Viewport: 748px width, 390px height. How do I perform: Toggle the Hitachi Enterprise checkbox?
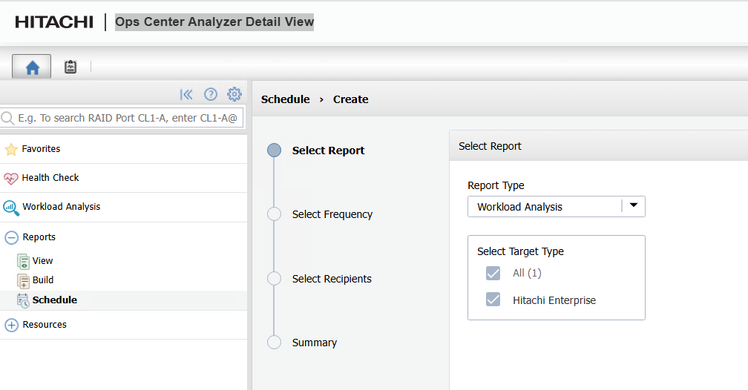(493, 300)
